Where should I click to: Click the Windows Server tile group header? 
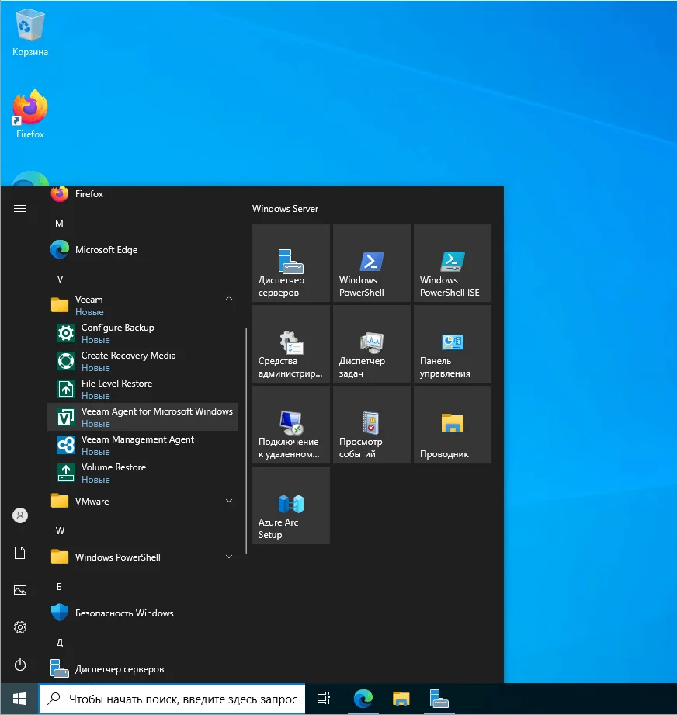[x=286, y=209]
